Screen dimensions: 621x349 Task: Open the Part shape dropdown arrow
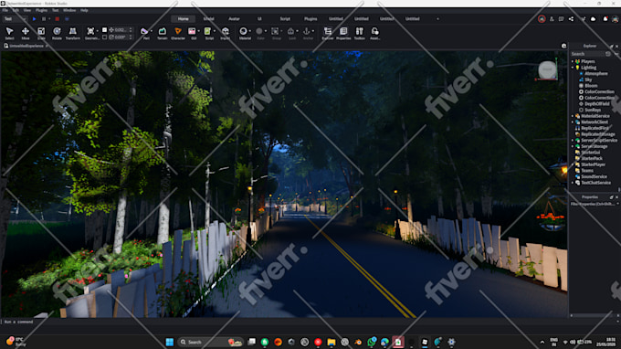point(152,31)
